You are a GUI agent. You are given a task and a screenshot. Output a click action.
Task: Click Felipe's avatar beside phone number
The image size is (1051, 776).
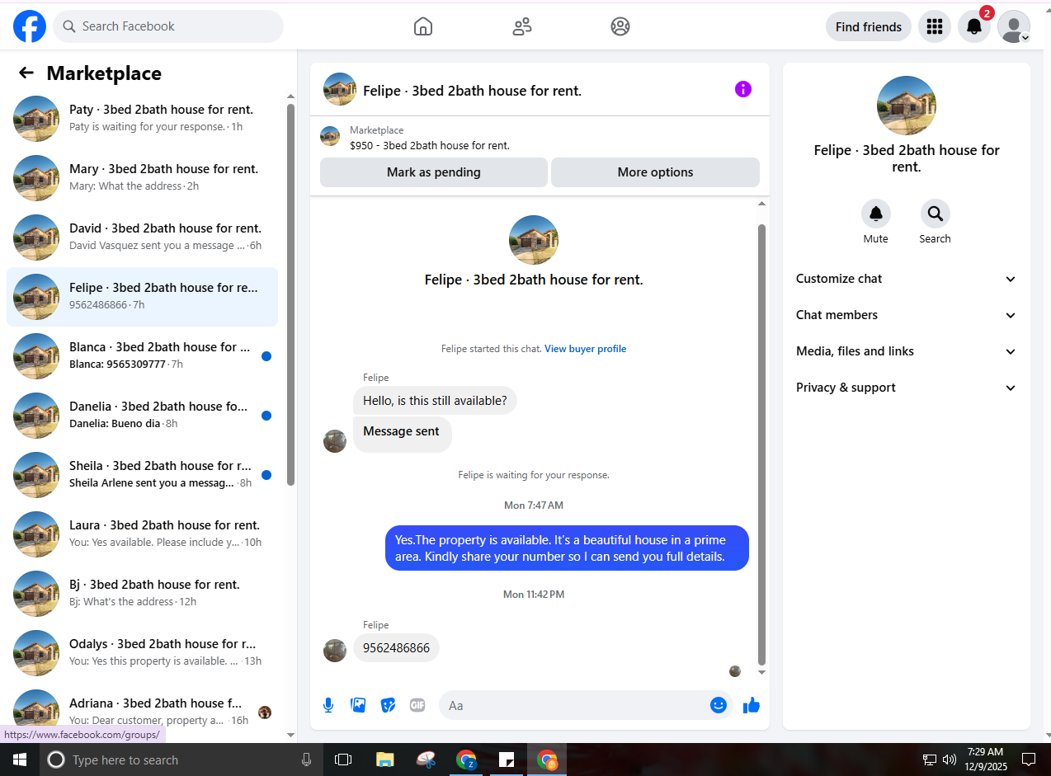[x=335, y=651]
